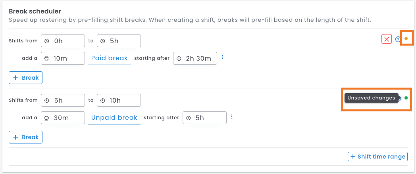
Task: Open the Paid break type dropdown
Action: click(110, 58)
